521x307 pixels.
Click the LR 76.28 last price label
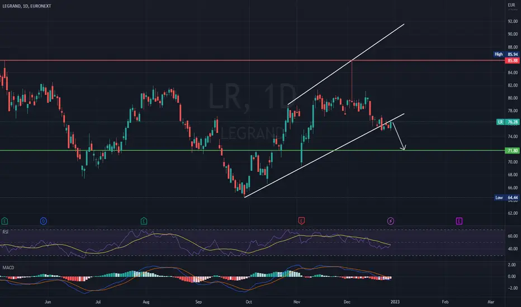pos(508,122)
